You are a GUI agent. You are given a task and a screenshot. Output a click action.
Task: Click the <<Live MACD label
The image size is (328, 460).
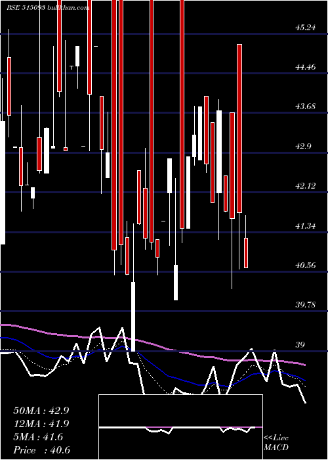[276, 443]
